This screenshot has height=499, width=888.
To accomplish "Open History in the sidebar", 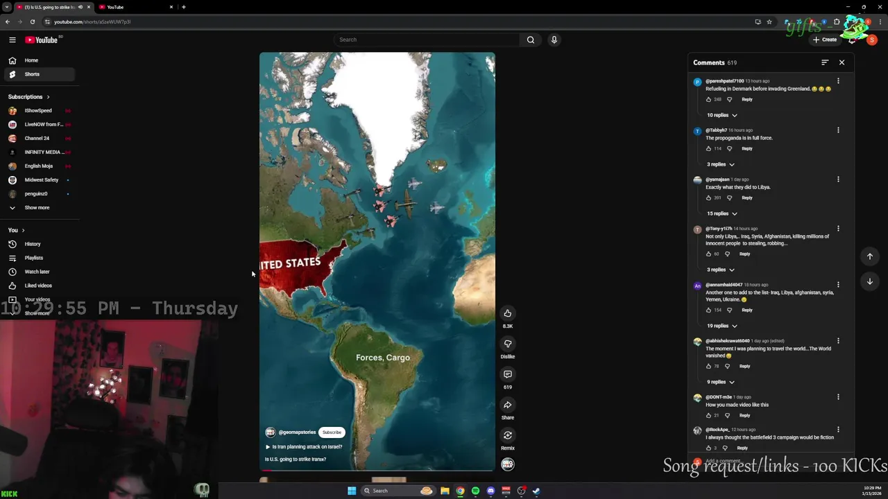I will [39, 244].
